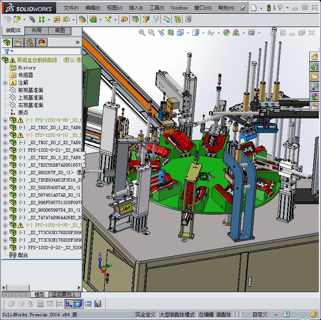Open the View Orientation dropdown arrow
Screen dimensions: 321x320
coord(188,33)
